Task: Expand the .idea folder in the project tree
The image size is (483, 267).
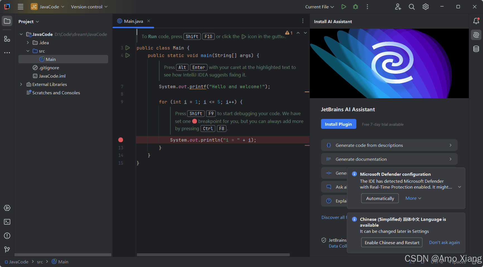Action: click(28, 43)
